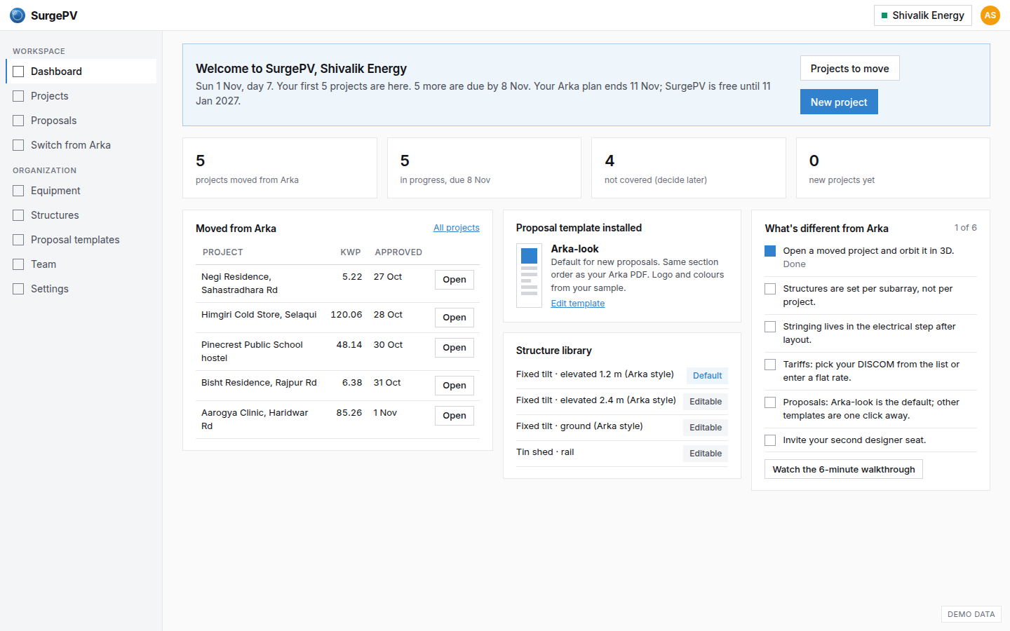
Task: Open the Edit template link
Action: click(x=578, y=304)
